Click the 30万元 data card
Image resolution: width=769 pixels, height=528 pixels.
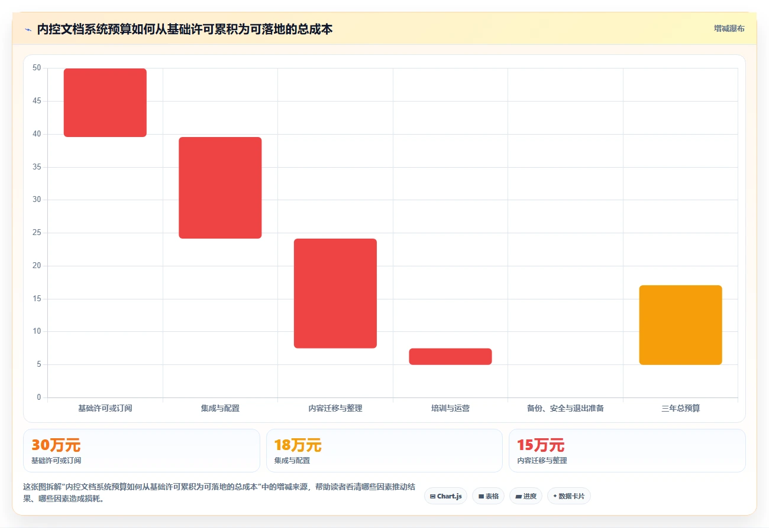(x=141, y=451)
